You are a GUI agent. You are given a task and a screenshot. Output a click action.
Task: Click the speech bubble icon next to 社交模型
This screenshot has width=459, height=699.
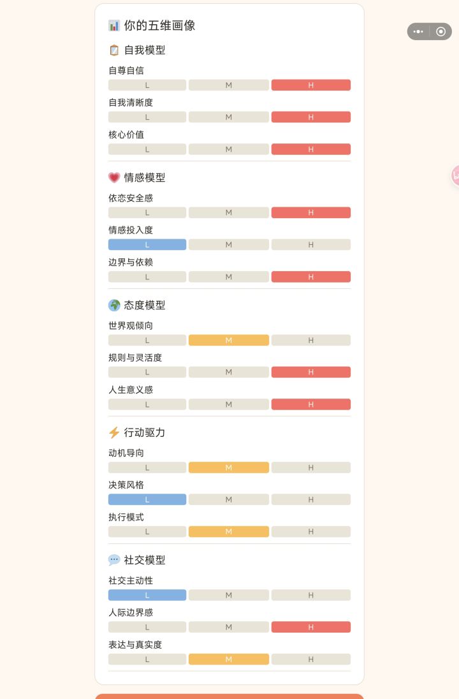point(114,560)
